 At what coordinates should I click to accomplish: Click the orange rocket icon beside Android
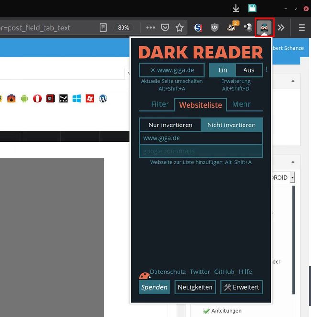click(x=11, y=99)
